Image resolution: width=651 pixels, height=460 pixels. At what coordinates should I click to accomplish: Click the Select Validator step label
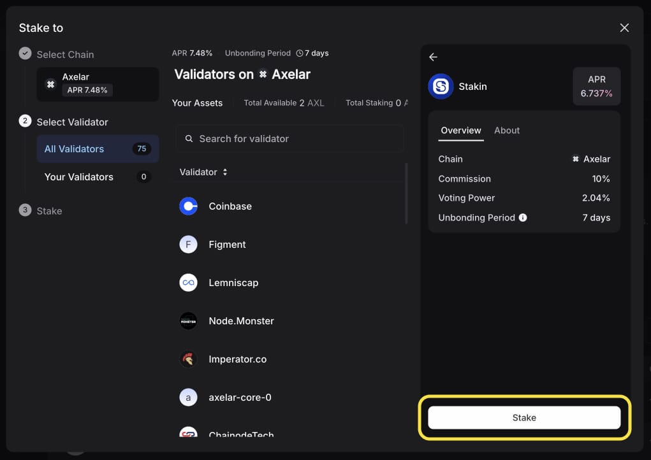[x=72, y=122]
